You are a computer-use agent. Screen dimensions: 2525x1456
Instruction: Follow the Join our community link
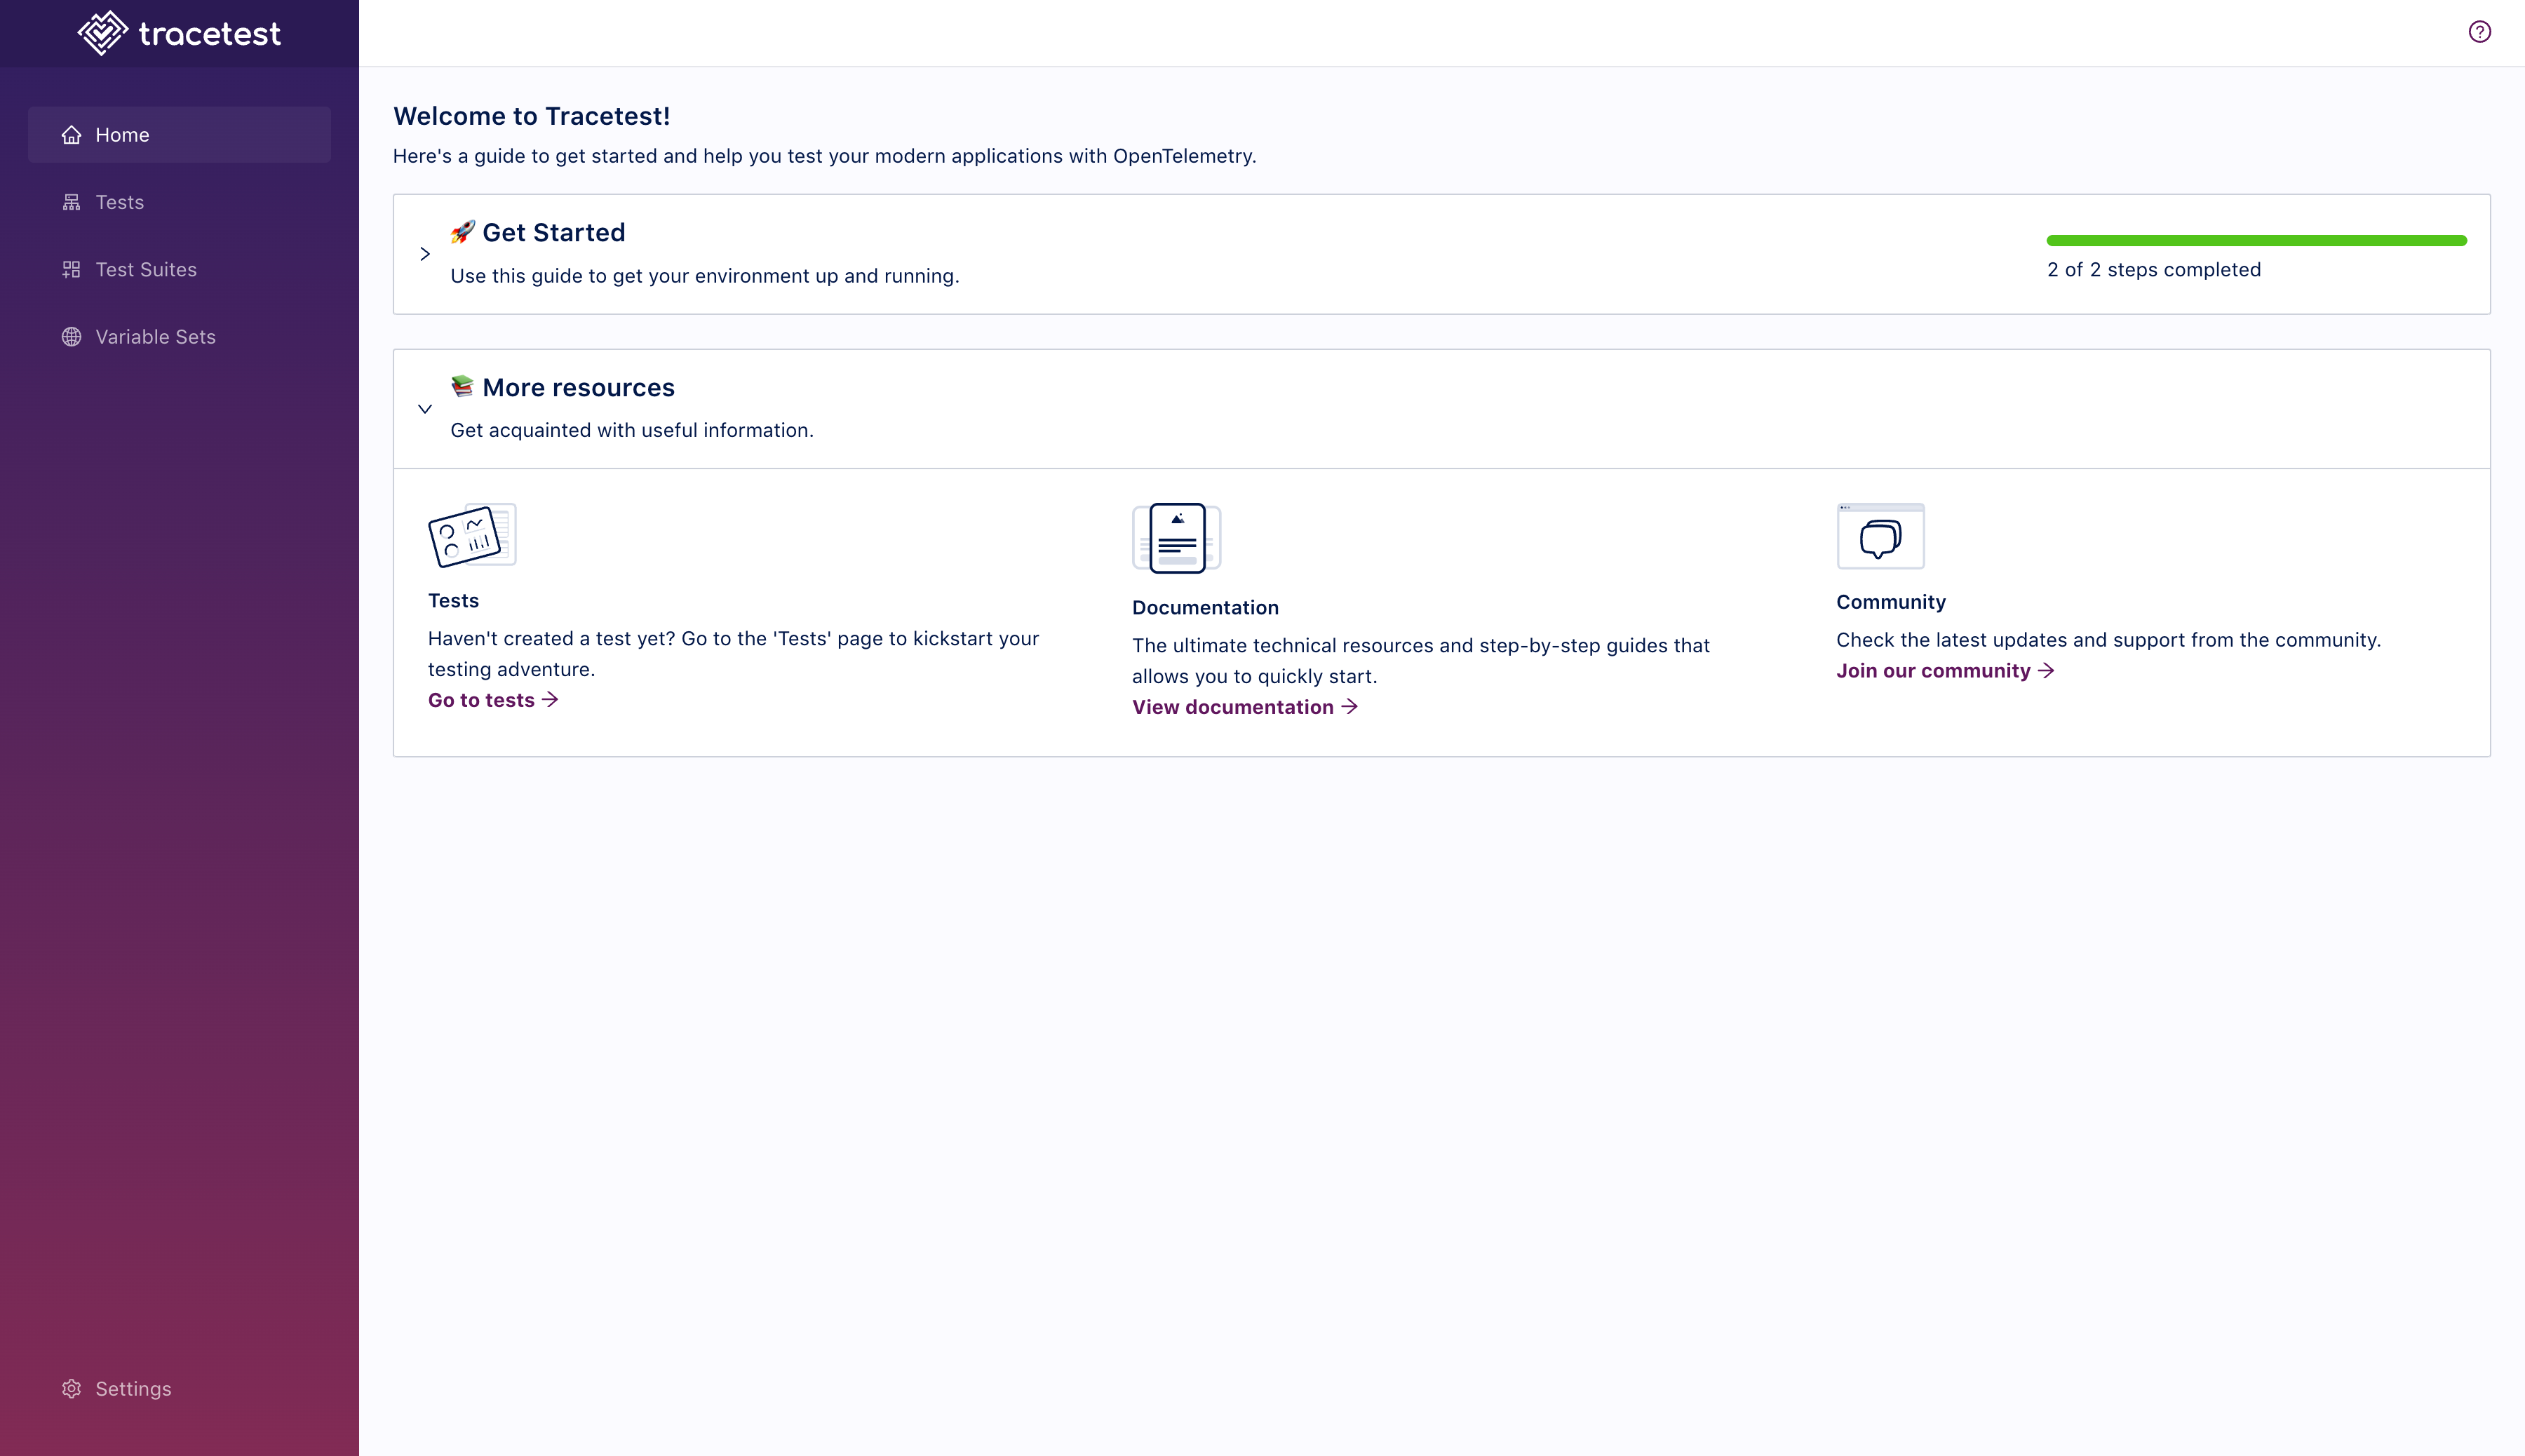tap(1945, 671)
